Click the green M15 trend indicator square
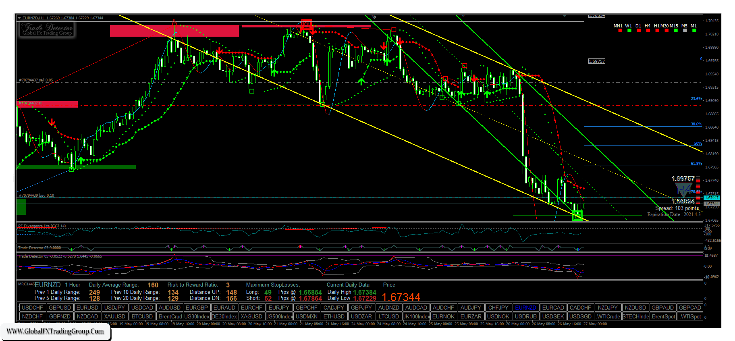 click(675, 31)
